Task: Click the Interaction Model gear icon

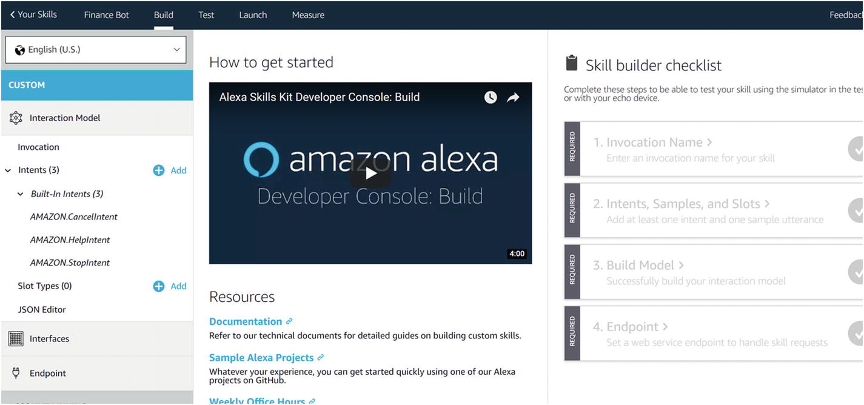Action: [x=16, y=118]
